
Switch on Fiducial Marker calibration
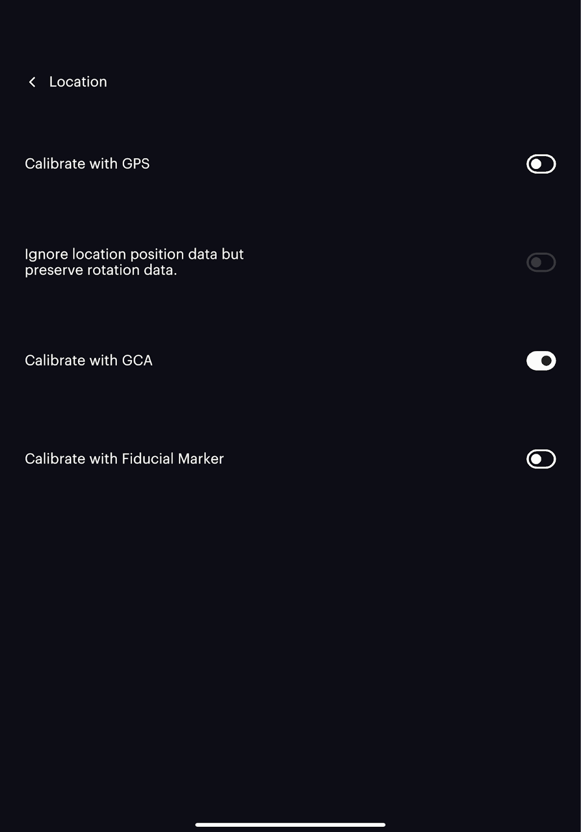pyautogui.click(x=541, y=459)
